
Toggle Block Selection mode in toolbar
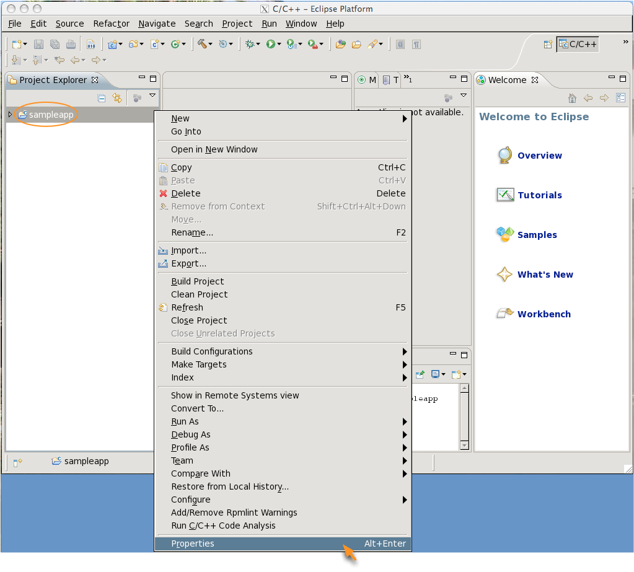coord(400,45)
